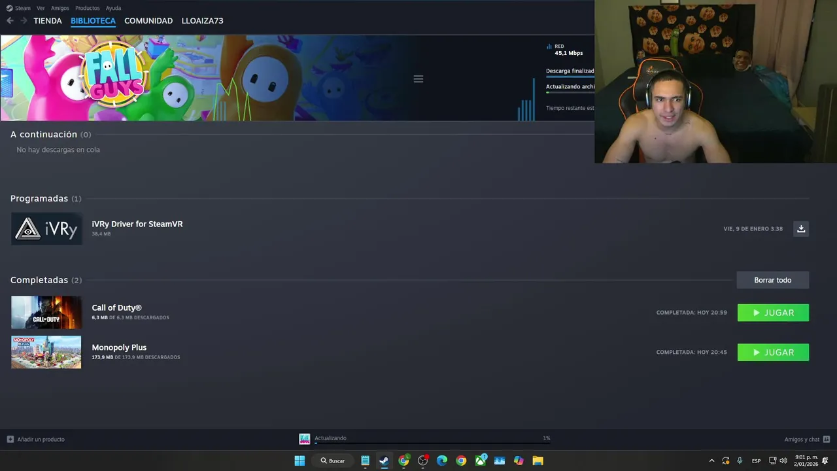Open File Explorer from taskbar
Viewport: 837px width, 471px height.
coord(538,461)
